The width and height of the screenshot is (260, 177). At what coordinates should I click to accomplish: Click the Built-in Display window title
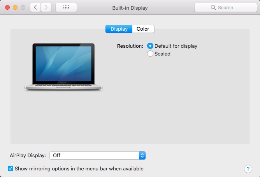[130, 7]
